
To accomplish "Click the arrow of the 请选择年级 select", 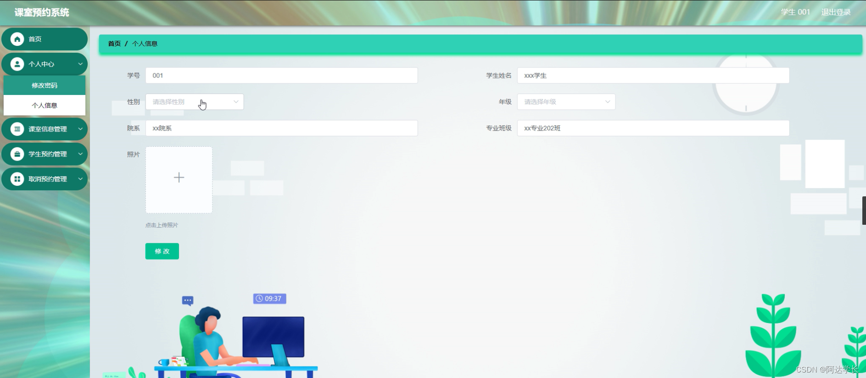I will (x=607, y=102).
